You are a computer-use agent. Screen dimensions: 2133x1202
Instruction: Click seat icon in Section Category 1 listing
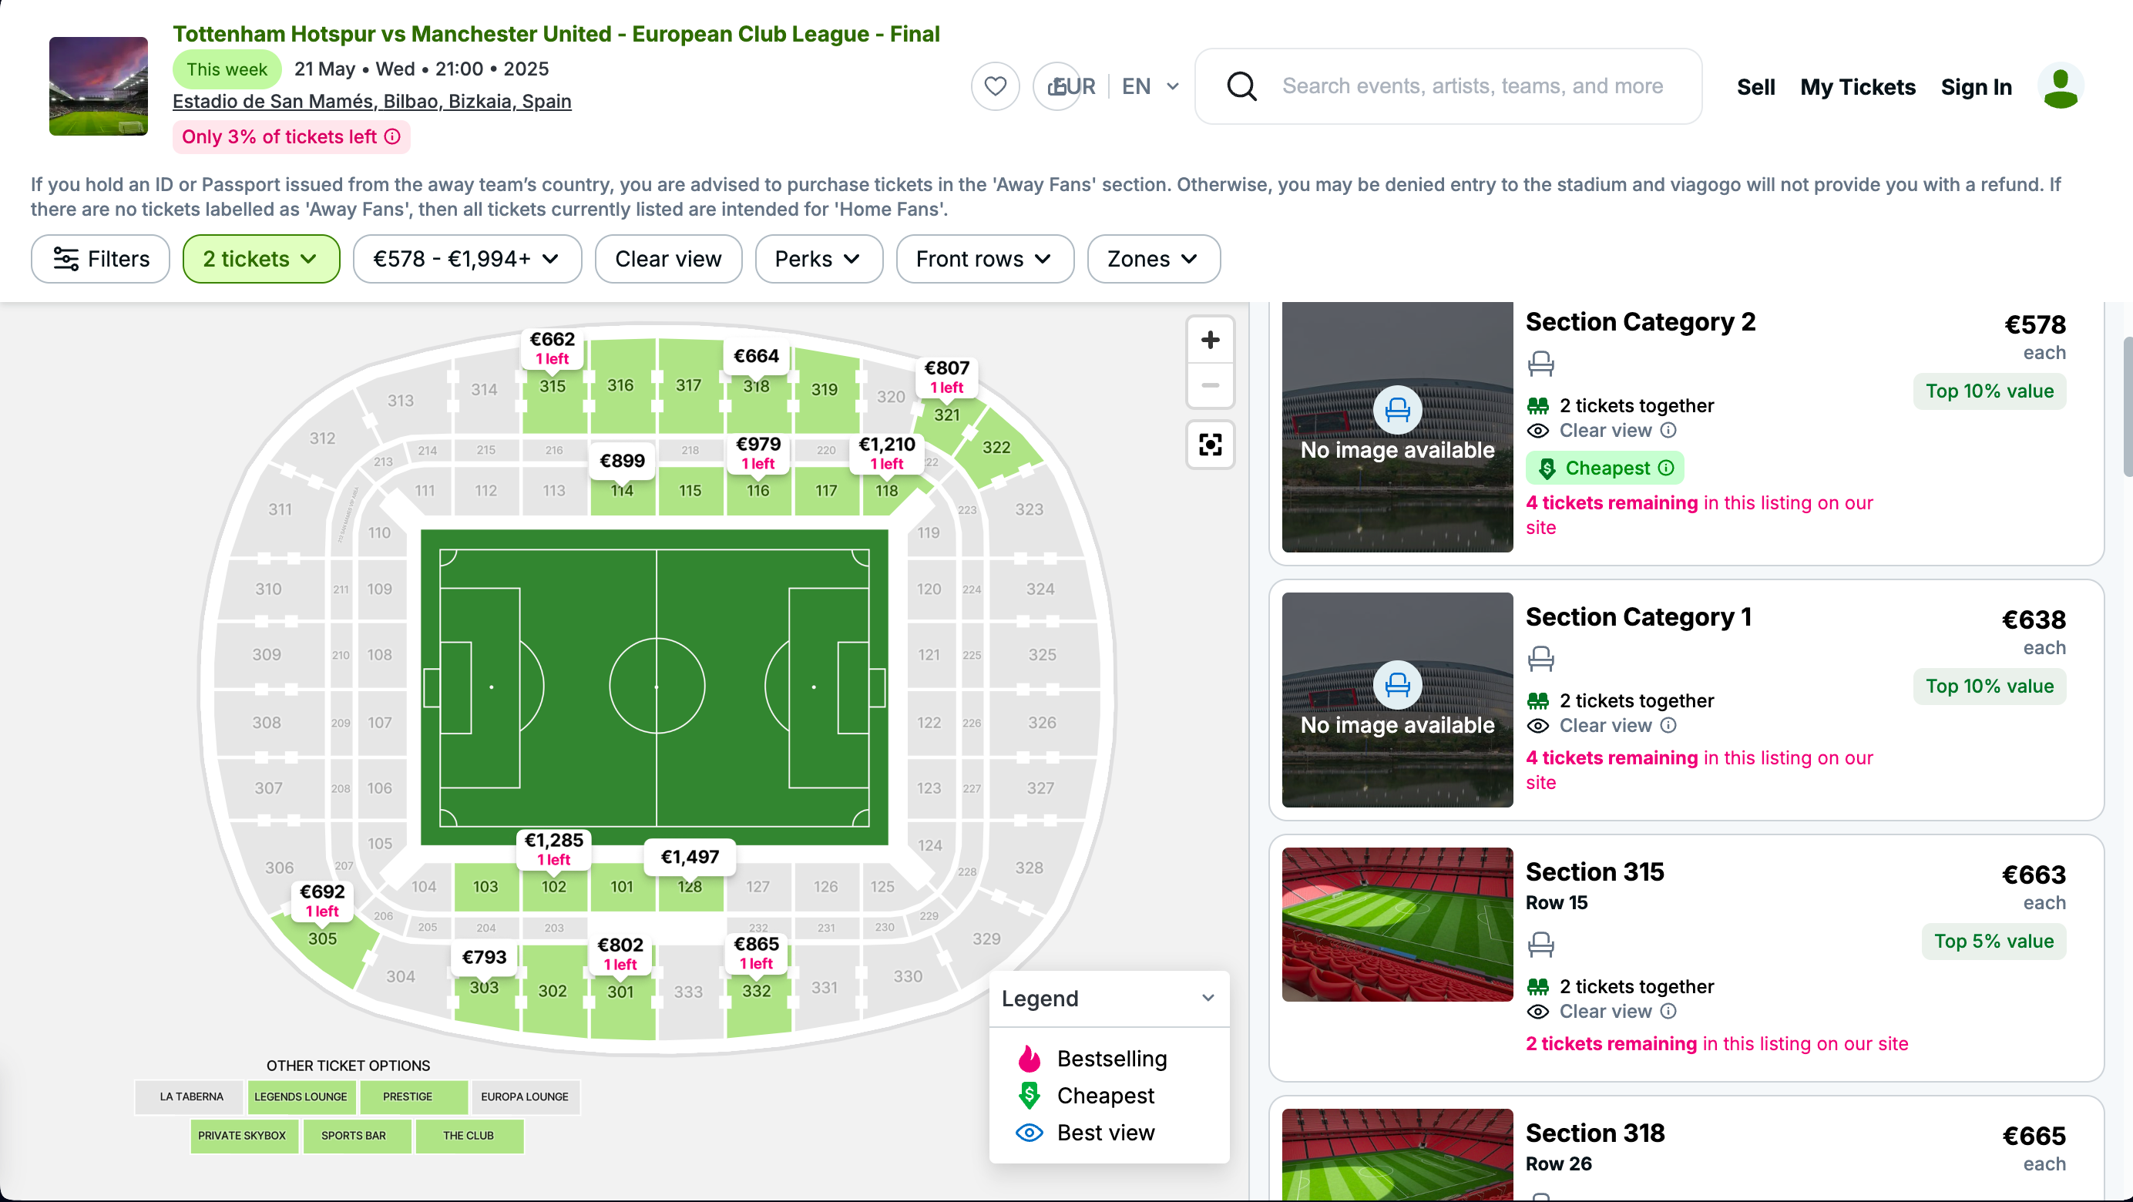coord(1541,660)
